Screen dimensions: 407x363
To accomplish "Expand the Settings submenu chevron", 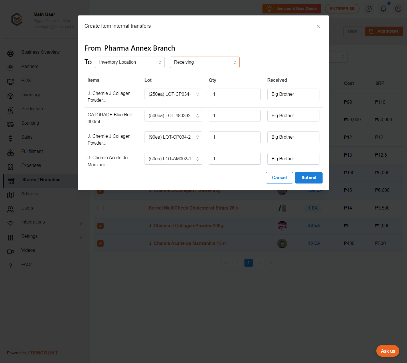I will (x=81, y=237).
